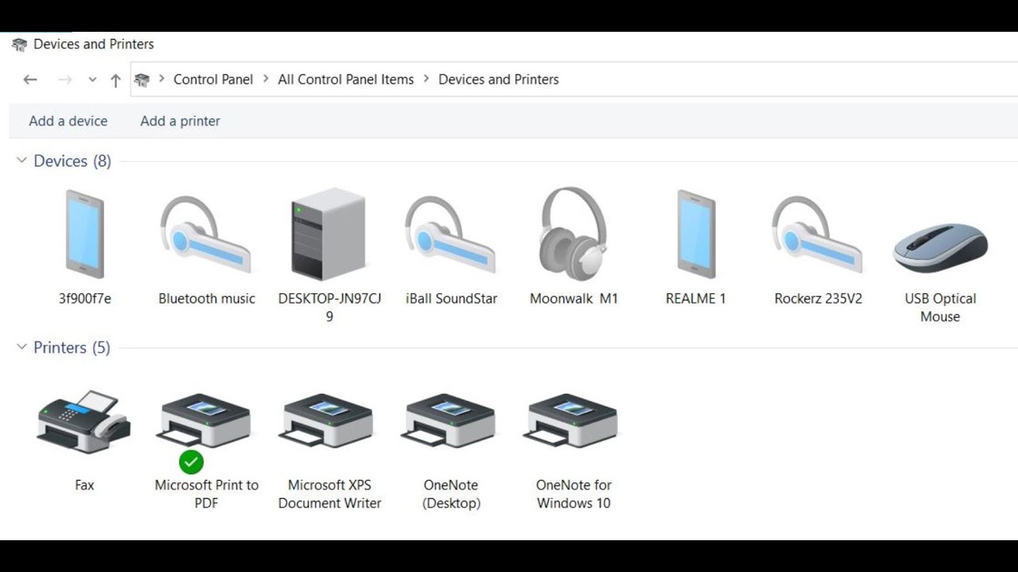This screenshot has width=1018, height=572.
Task: Click Add a printer in the toolbar
Action: click(180, 121)
